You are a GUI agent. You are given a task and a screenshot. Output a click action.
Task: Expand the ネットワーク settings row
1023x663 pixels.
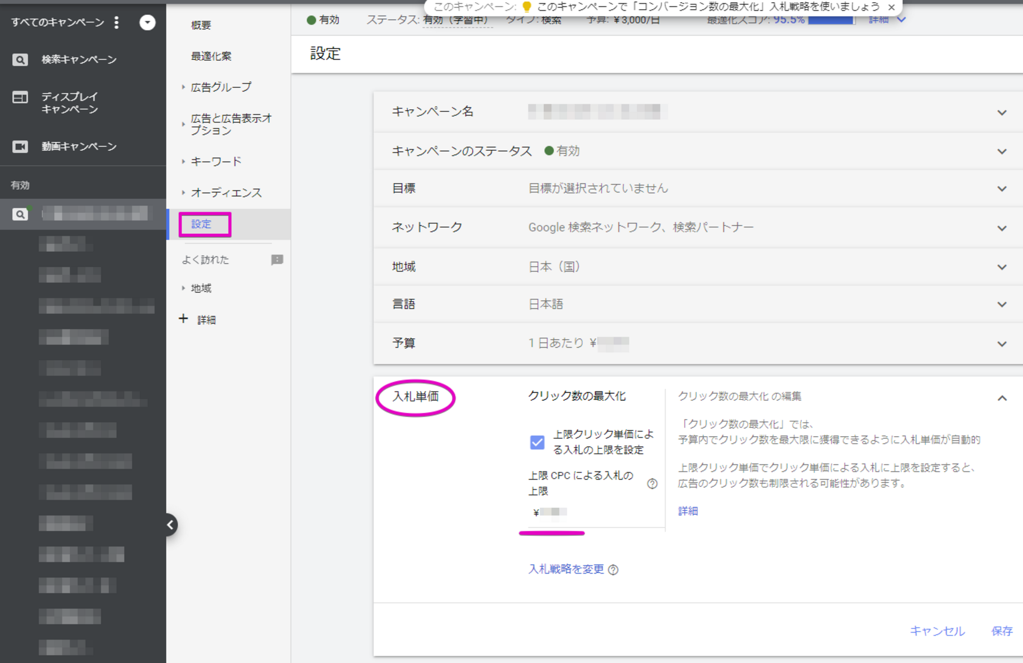click(x=698, y=227)
